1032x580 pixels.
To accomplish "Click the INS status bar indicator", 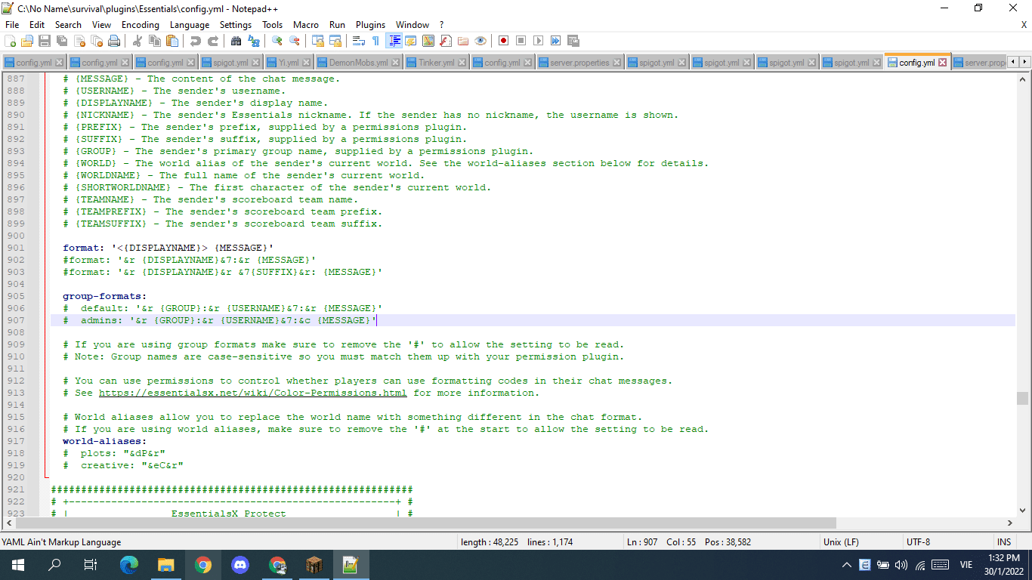I will pyautogui.click(x=1004, y=542).
